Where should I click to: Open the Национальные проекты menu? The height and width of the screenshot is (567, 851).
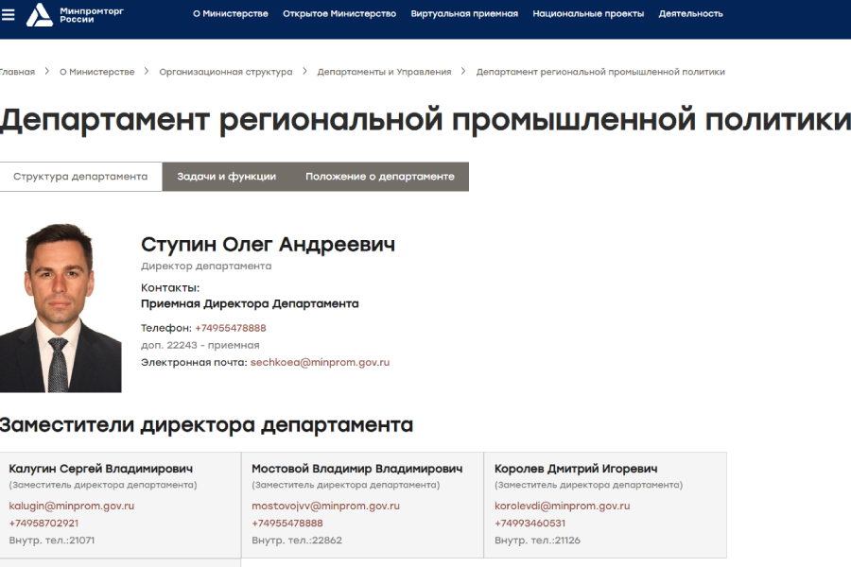[x=588, y=14]
